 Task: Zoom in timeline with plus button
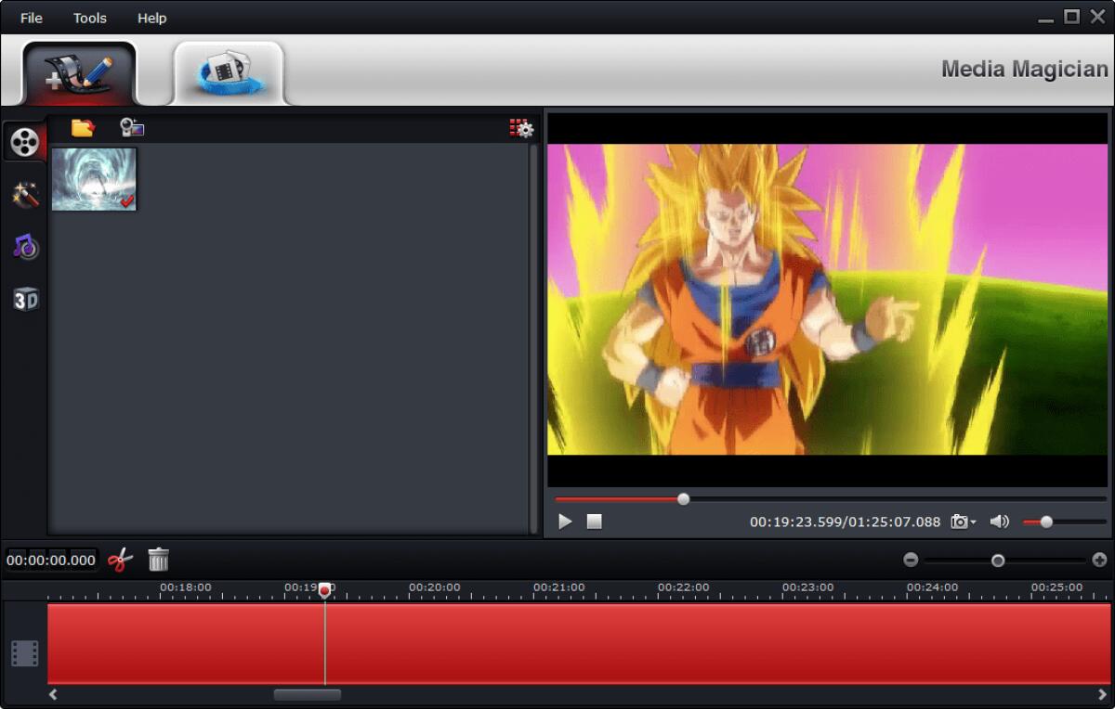click(x=1100, y=560)
